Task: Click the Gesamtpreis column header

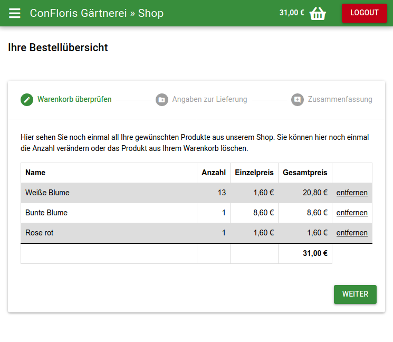Action: point(305,173)
